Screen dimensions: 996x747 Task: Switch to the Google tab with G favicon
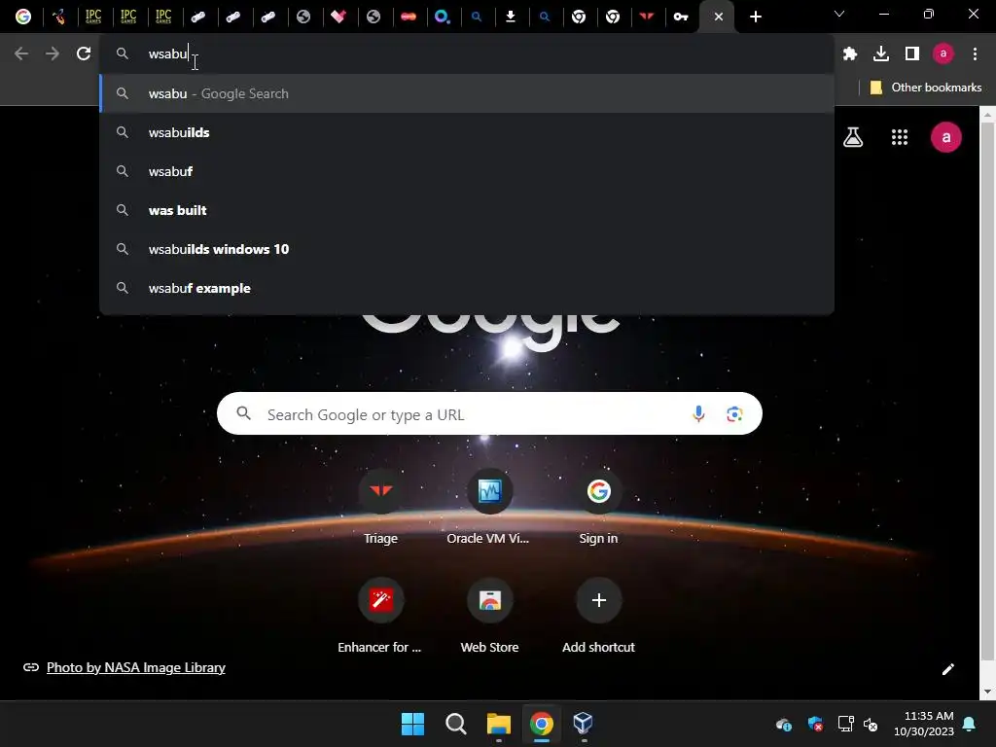pyautogui.click(x=23, y=17)
